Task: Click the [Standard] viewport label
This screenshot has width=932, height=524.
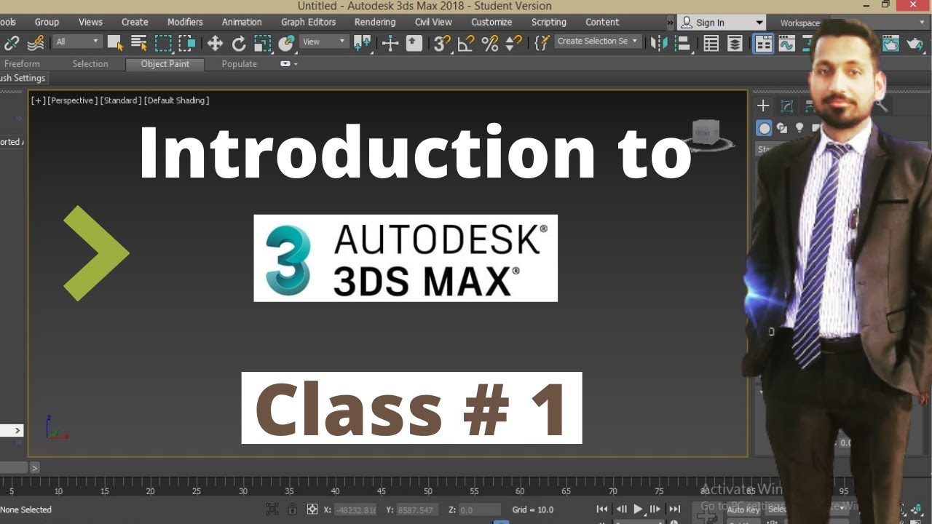Action: coord(120,100)
